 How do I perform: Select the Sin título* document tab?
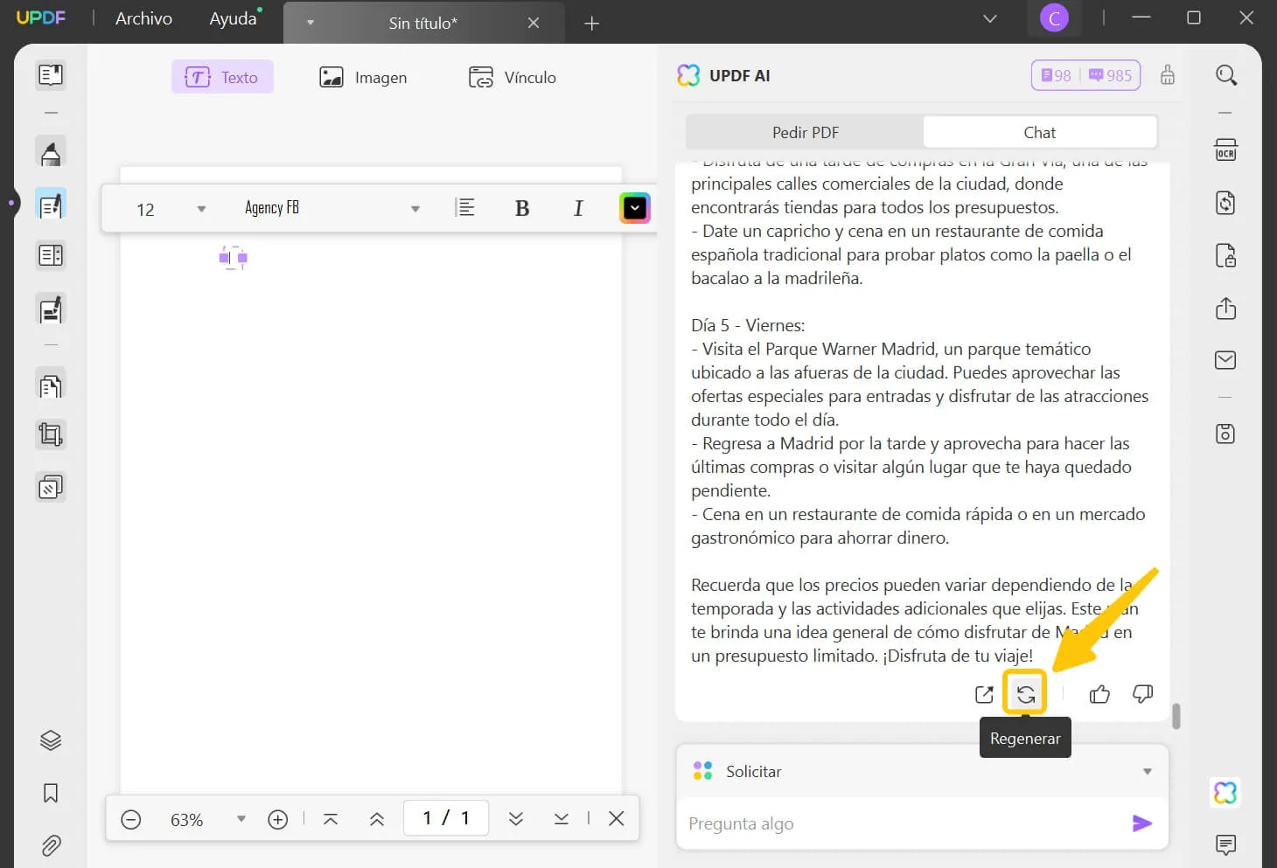click(423, 24)
